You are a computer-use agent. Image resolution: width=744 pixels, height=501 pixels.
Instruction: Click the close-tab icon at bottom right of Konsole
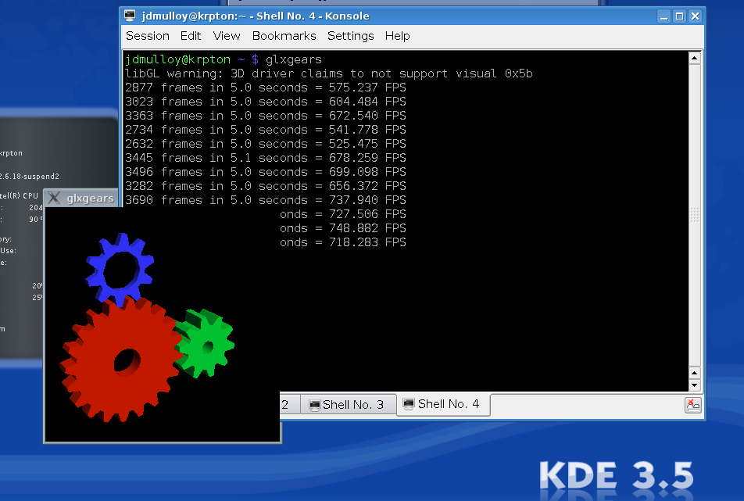click(x=692, y=405)
